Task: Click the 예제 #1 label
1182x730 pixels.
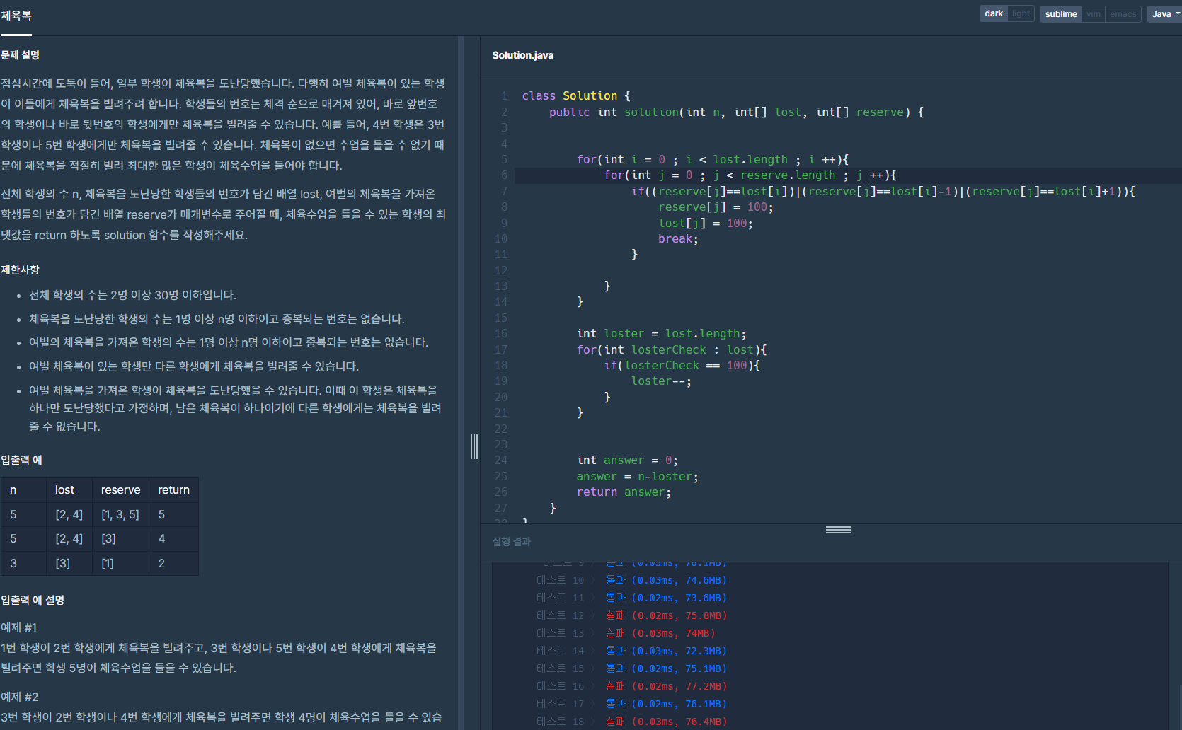Action: [19, 627]
